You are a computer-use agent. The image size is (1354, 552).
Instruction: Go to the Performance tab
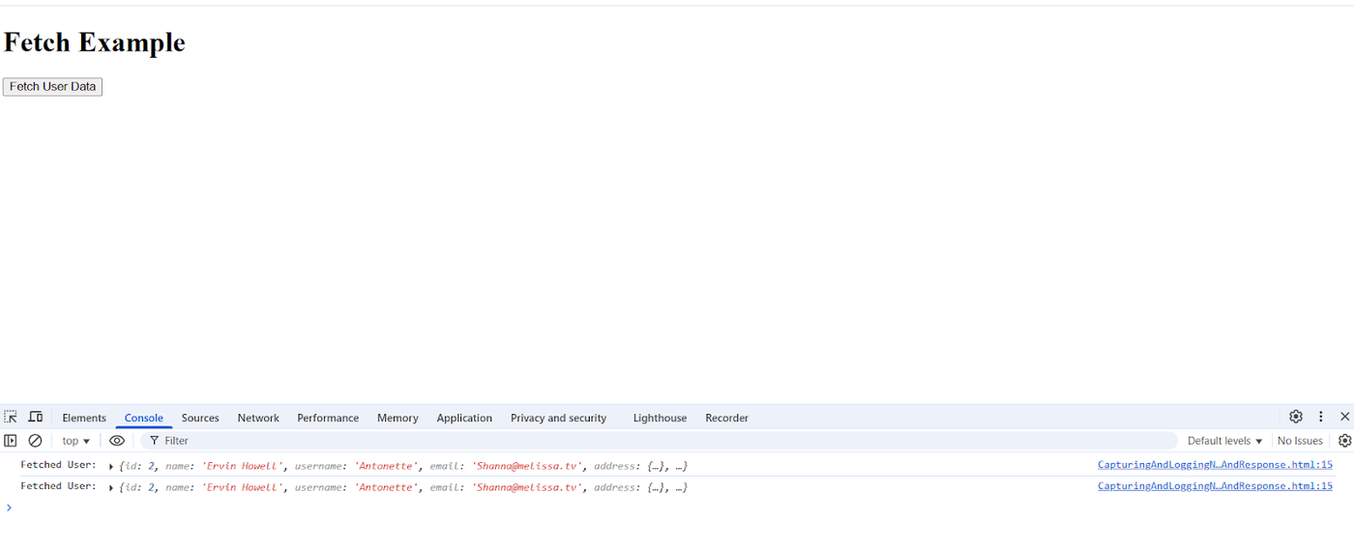(328, 418)
